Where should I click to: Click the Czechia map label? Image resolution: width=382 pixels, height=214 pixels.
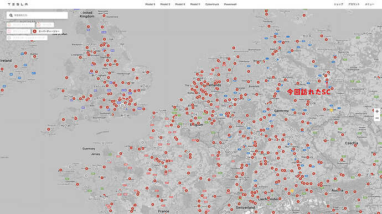pyautogui.click(x=352, y=143)
